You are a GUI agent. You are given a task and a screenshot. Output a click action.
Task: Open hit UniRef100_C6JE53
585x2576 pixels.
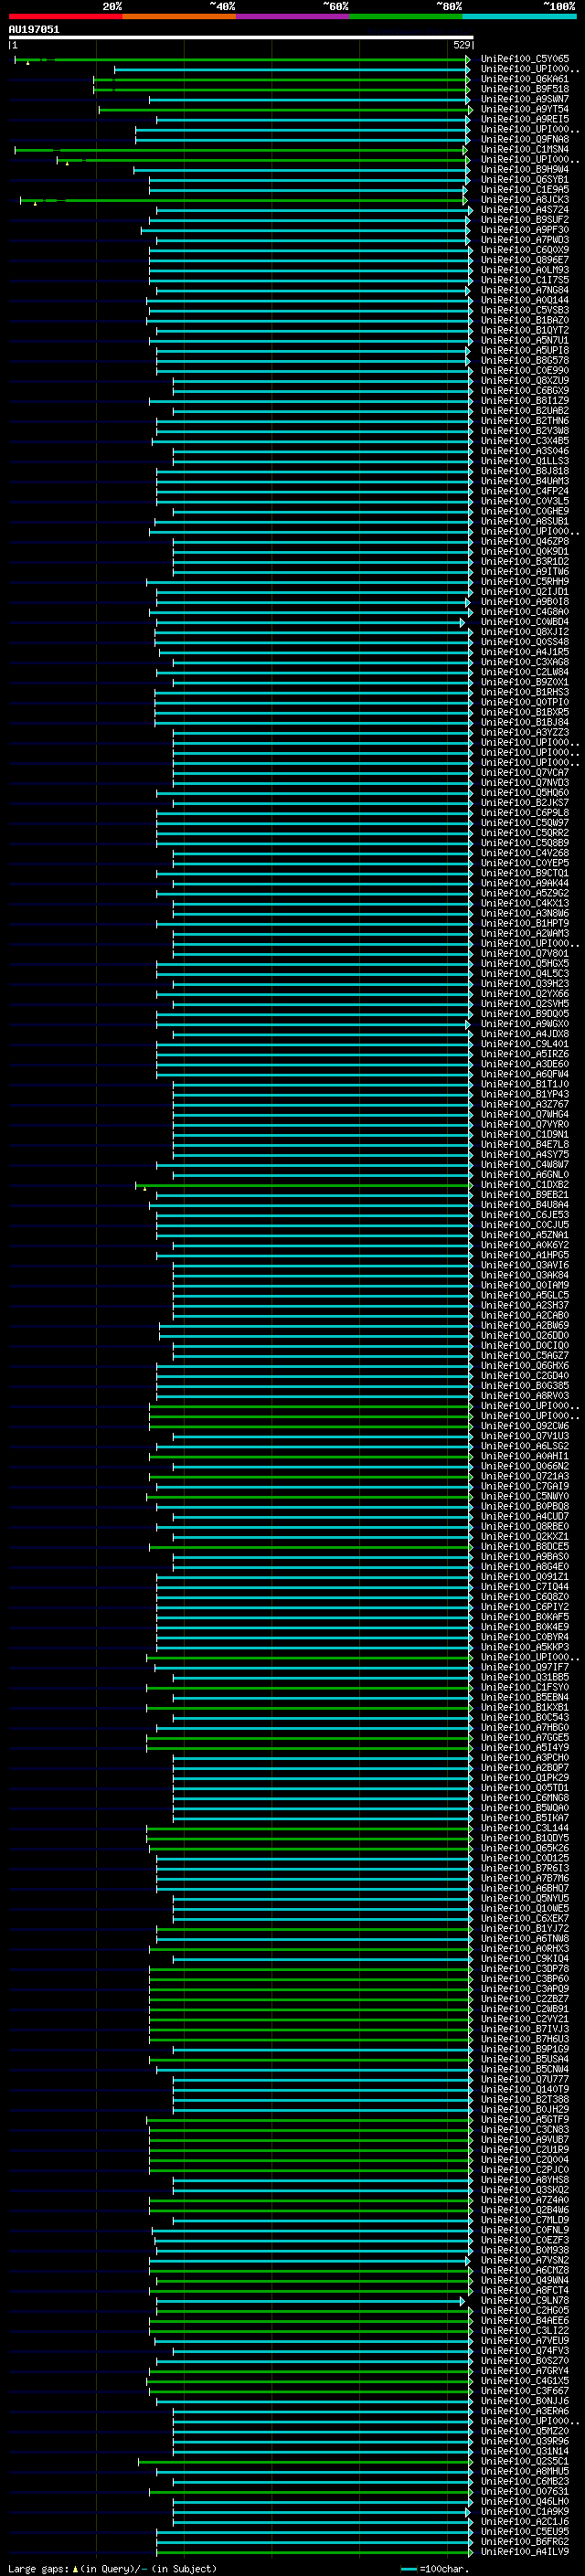(525, 1215)
